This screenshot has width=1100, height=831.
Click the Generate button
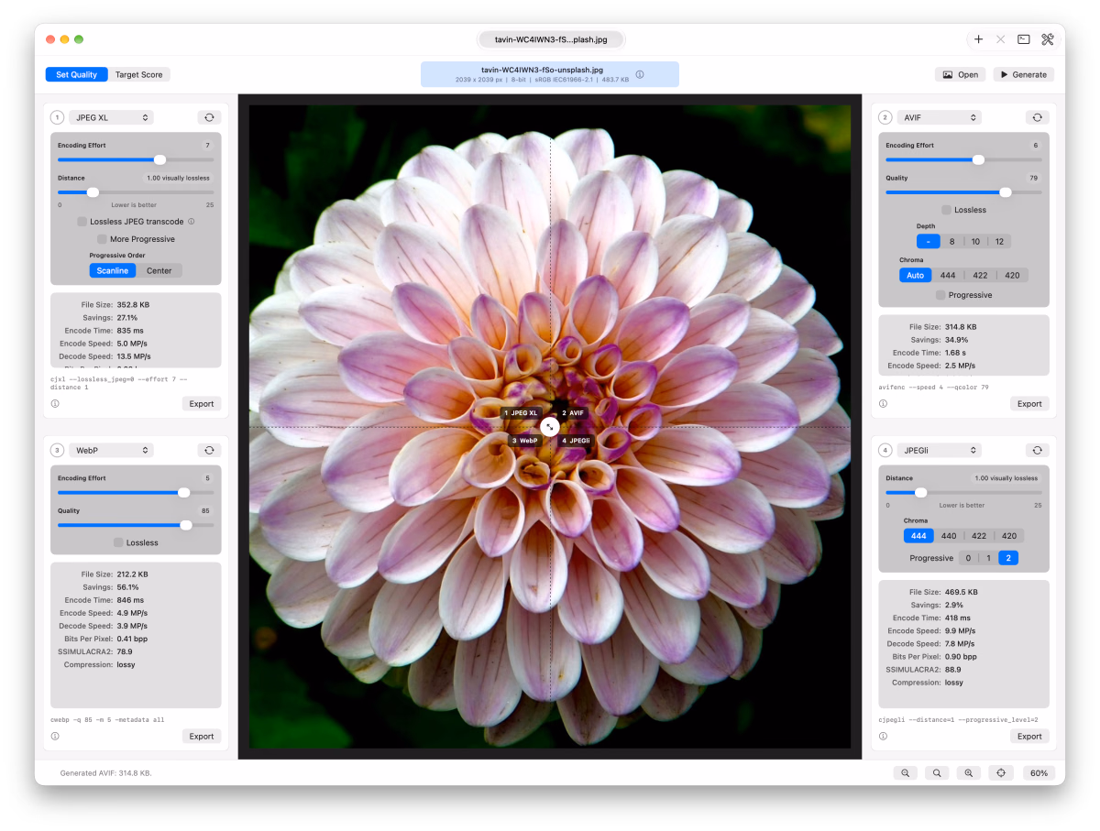click(1024, 74)
